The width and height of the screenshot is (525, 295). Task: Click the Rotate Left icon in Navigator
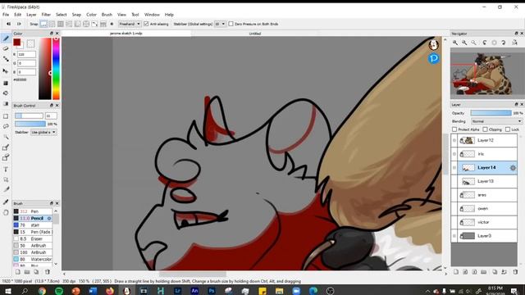point(485,43)
